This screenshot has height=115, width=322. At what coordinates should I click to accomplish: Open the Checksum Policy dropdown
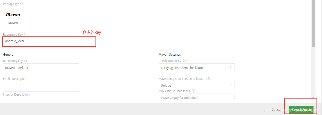(196, 68)
